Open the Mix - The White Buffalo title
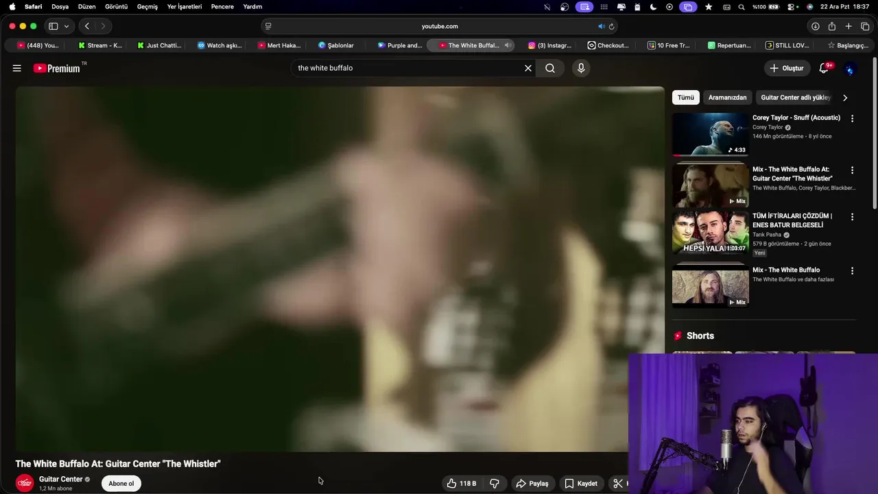 pos(786,270)
